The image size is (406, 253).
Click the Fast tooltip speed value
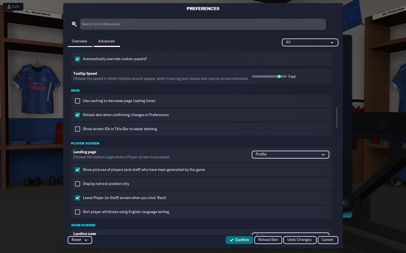coord(292,76)
